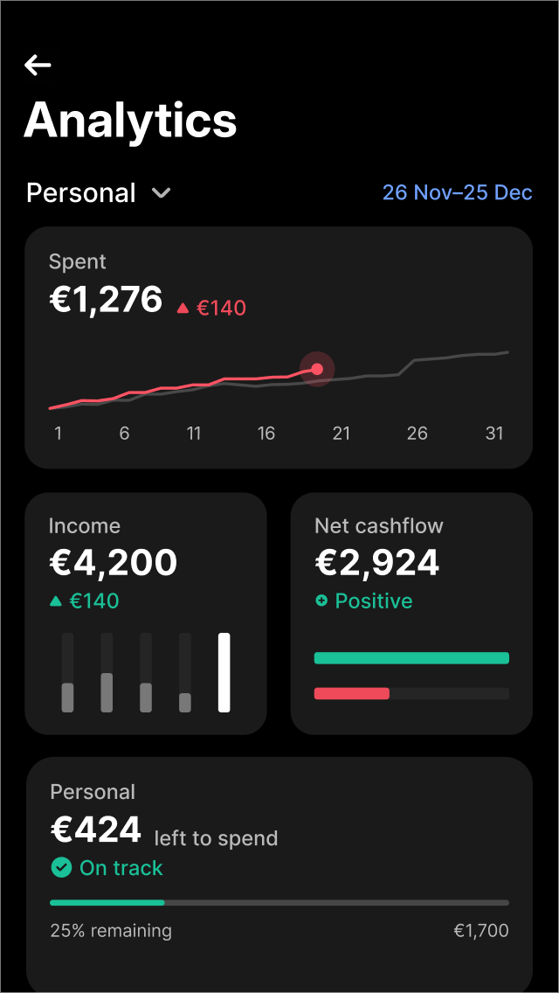
Task: Click the green increase triangle under Income
Action: pos(57,601)
